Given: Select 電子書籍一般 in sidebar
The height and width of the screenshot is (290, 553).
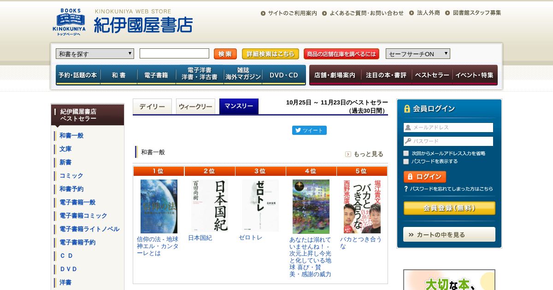Looking at the screenshot, I should point(77,202).
